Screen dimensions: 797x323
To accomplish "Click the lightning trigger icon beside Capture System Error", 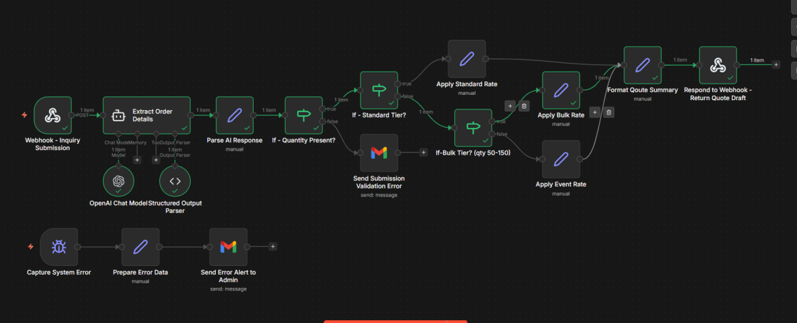I will pos(31,247).
